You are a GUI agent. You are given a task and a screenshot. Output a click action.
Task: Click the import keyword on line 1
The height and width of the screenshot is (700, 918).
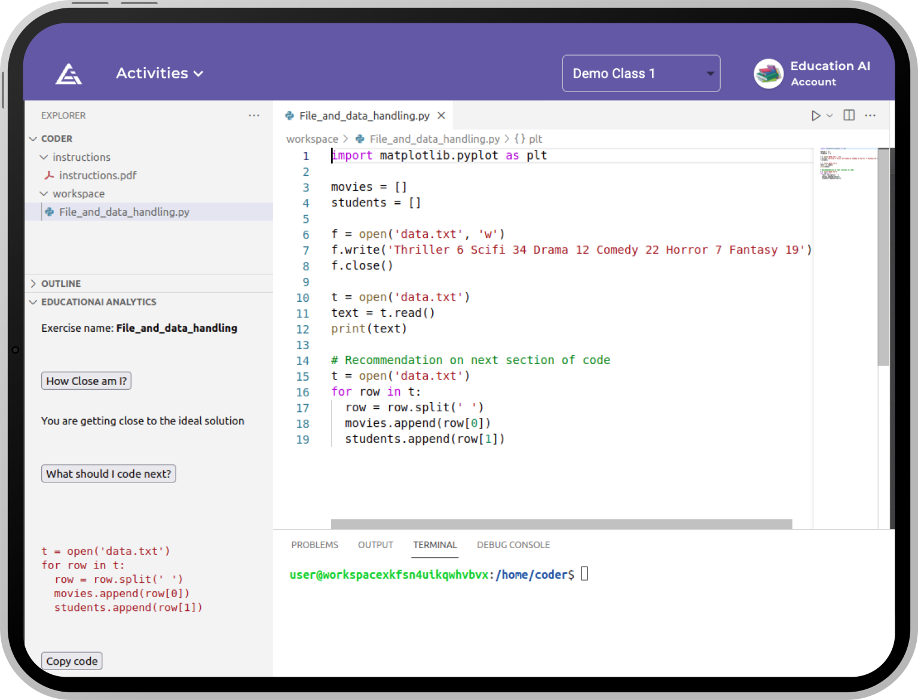[352, 155]
